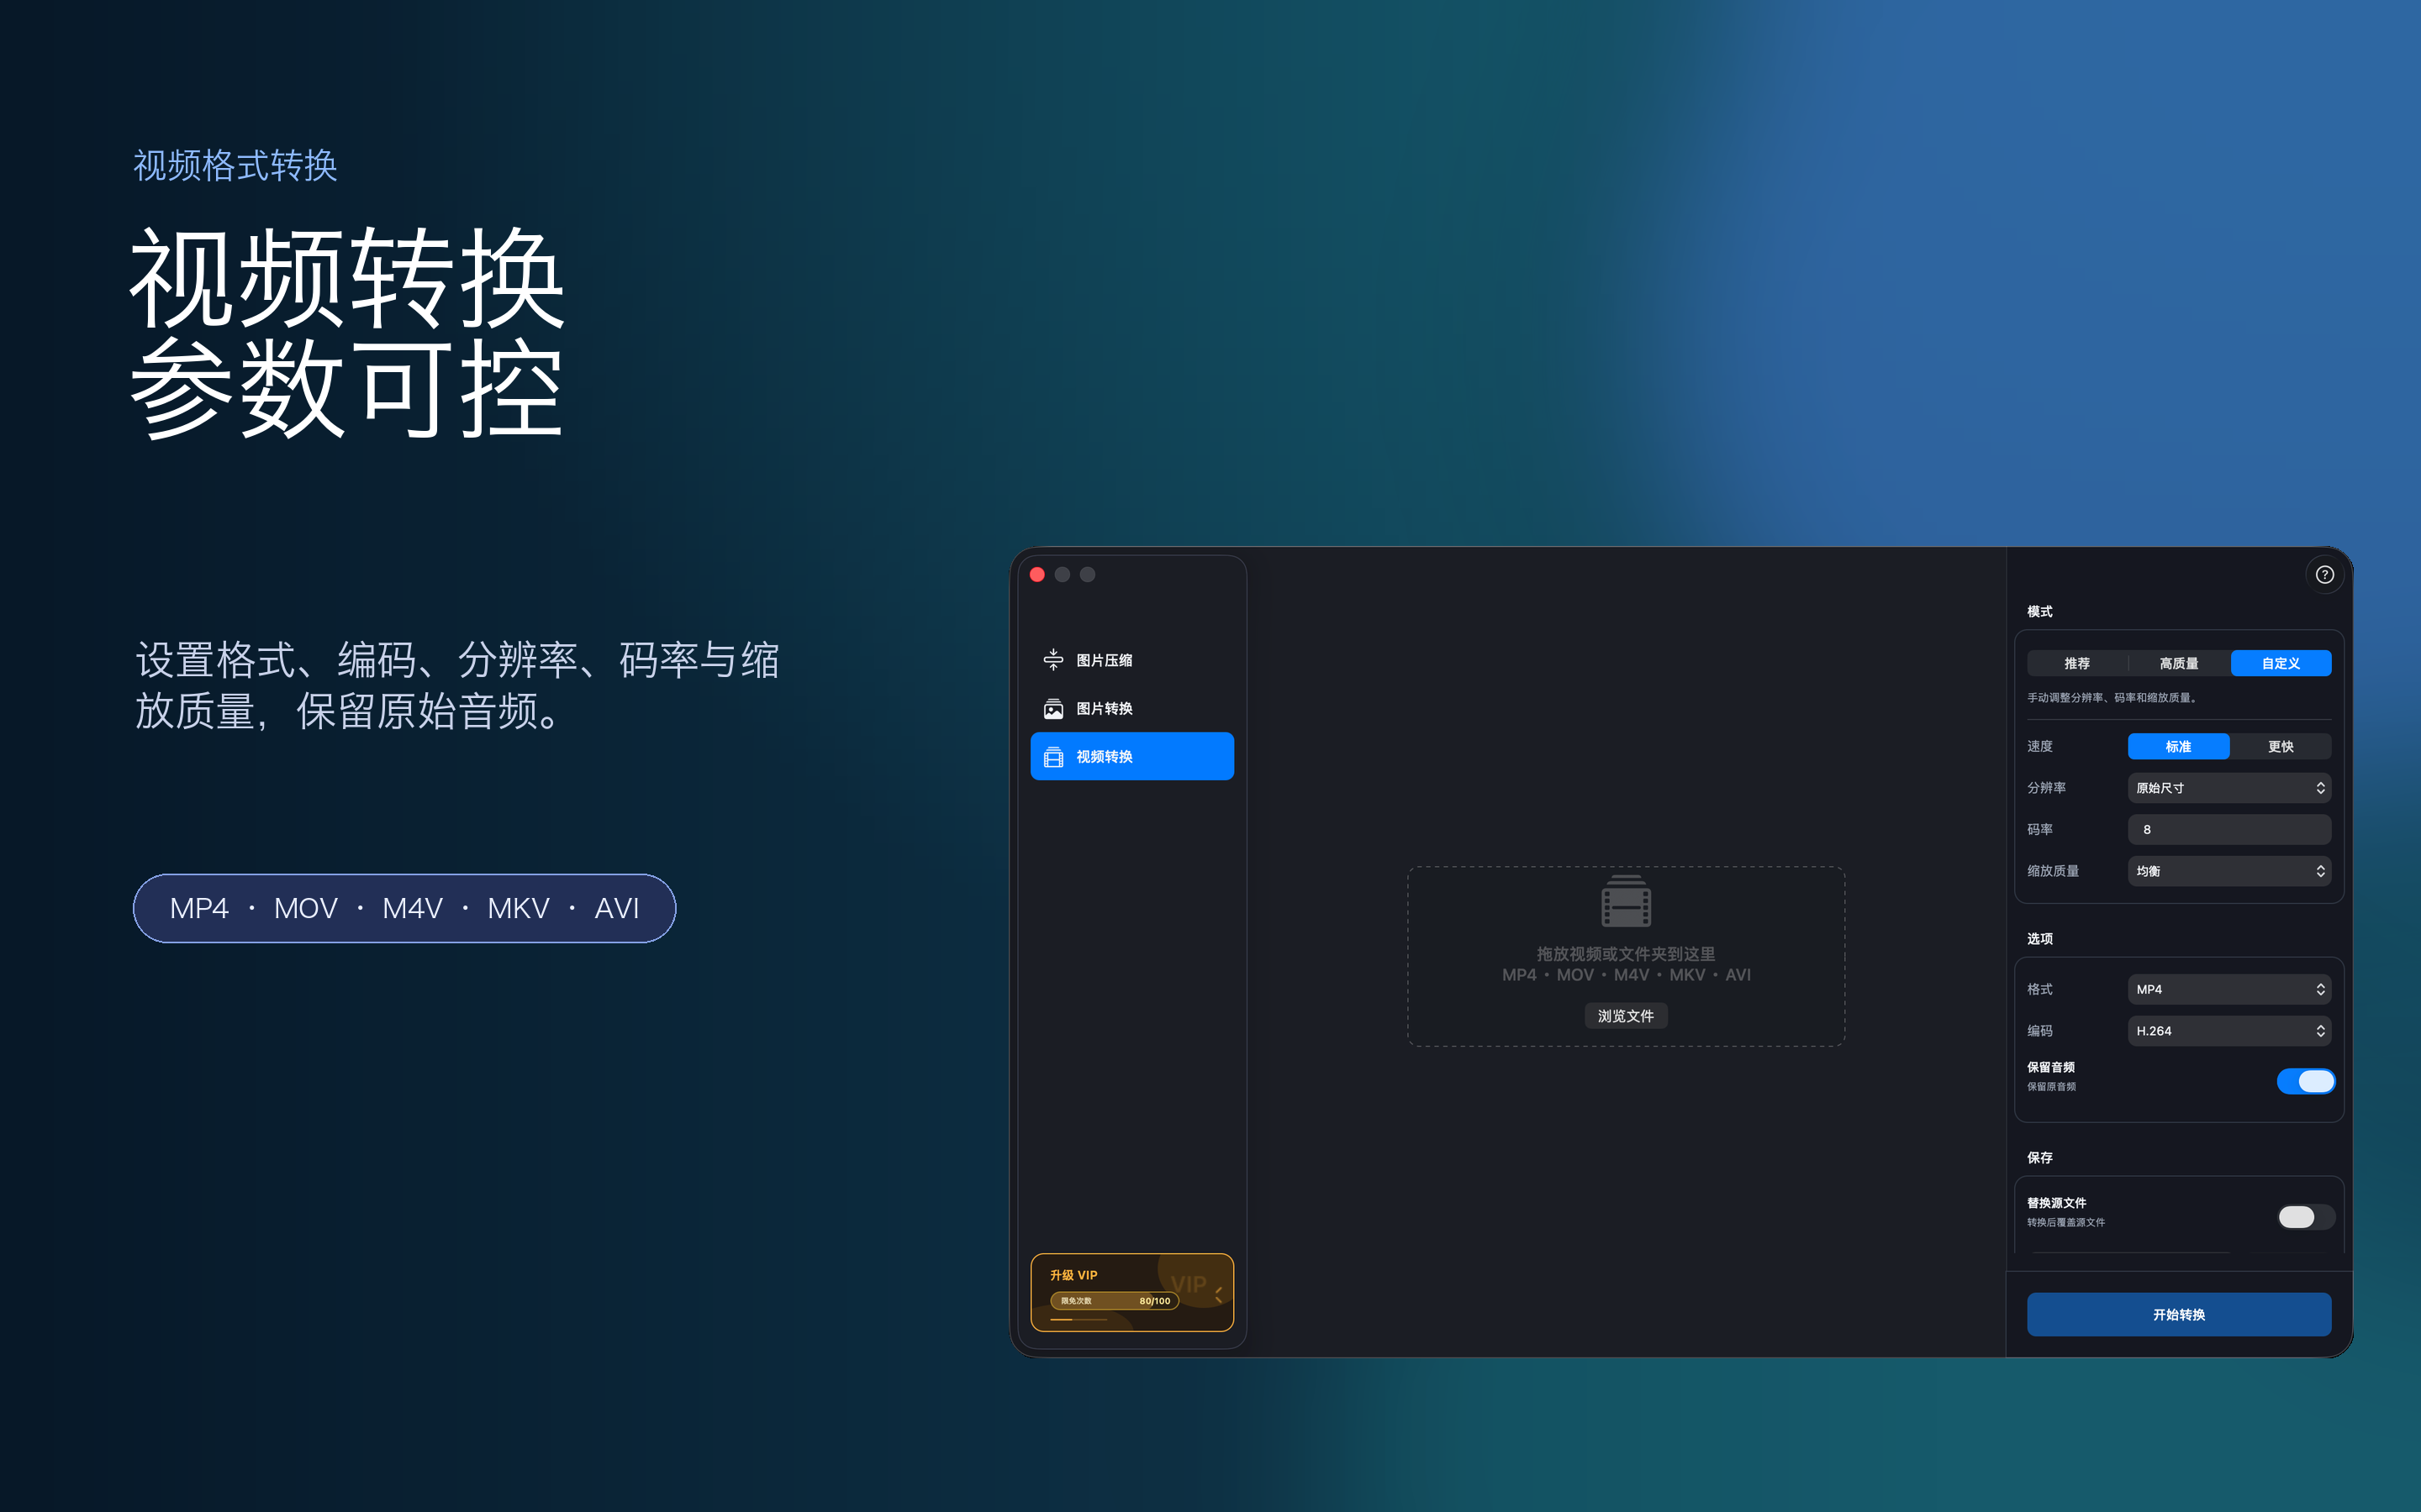Set speed to 更快
The image size is (2421, 1512).
click(x=2281, y=746)
